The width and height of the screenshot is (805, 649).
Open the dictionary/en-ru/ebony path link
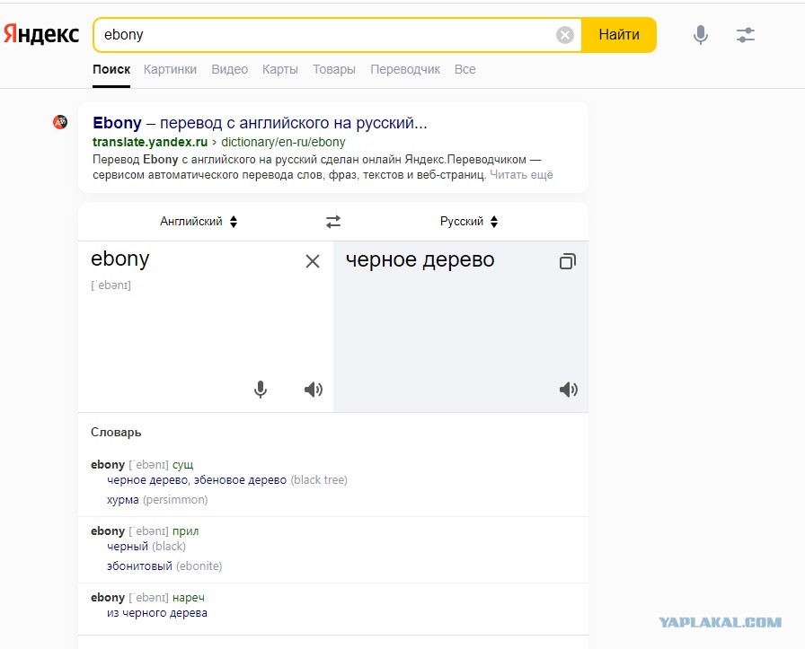[x=283, y=142]
